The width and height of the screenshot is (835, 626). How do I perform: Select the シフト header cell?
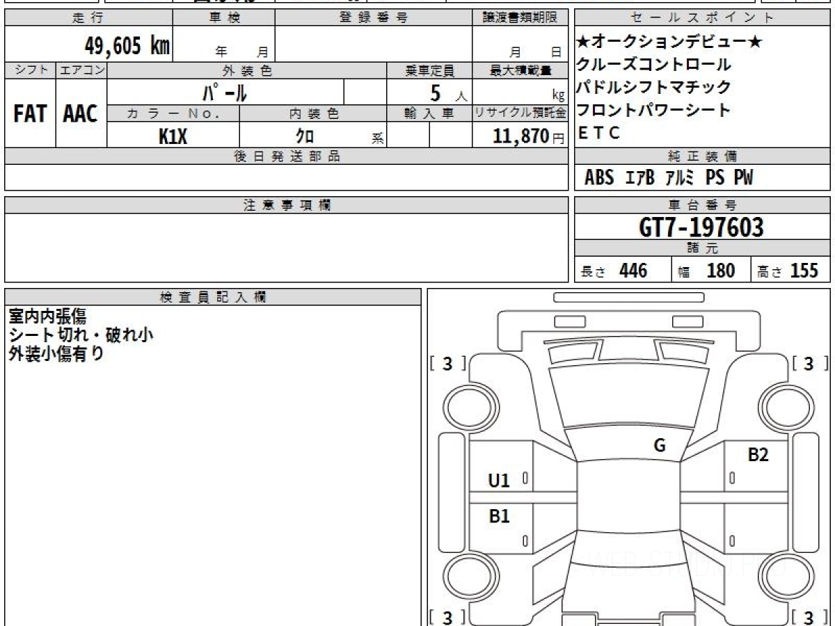click(x=30, y=70)
